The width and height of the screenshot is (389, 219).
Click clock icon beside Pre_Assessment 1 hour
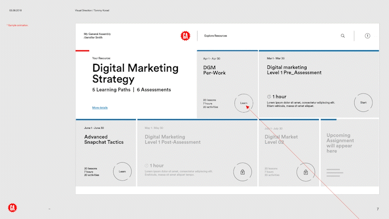[x=269, y=97]
